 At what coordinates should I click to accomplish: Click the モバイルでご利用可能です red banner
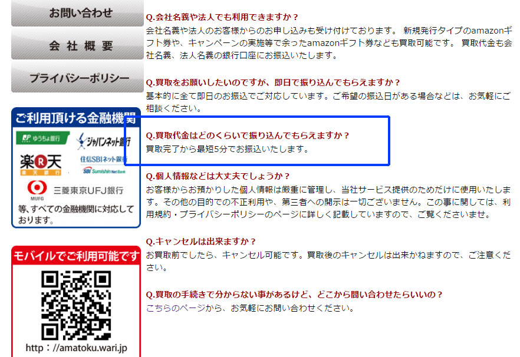click(x=76, y=256)
